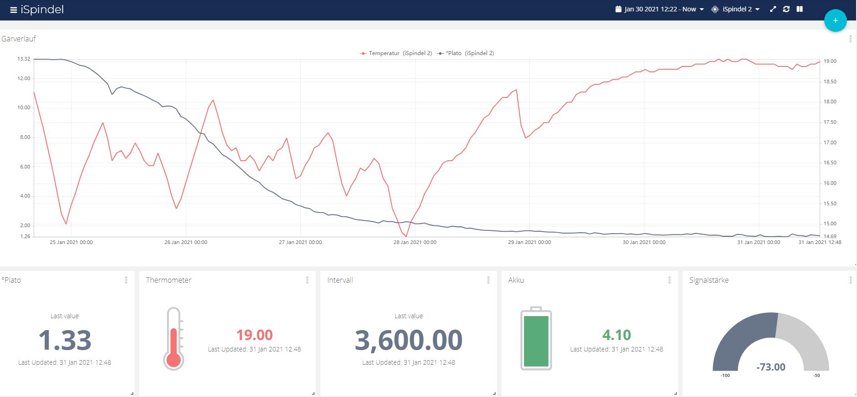The height and width of the screenshot is (397, 857).
Task: Open Gärverlauf chart options menu
Action: 850,39
